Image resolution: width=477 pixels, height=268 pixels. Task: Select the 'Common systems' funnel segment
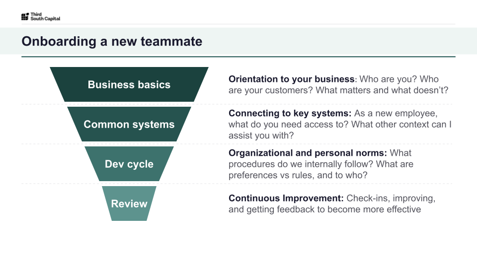[x=129, y=124]
